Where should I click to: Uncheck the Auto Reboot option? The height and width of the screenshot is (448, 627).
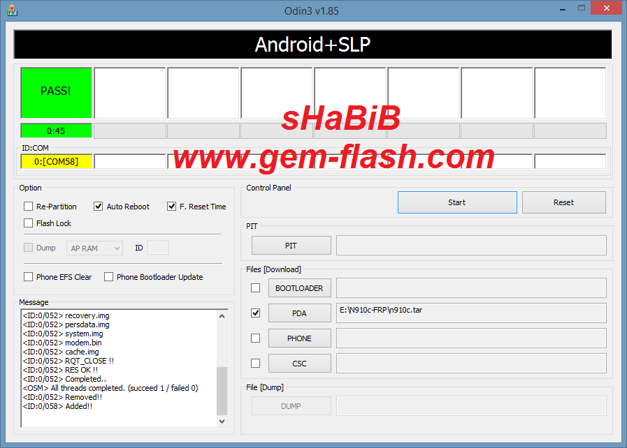pos(98,207)
